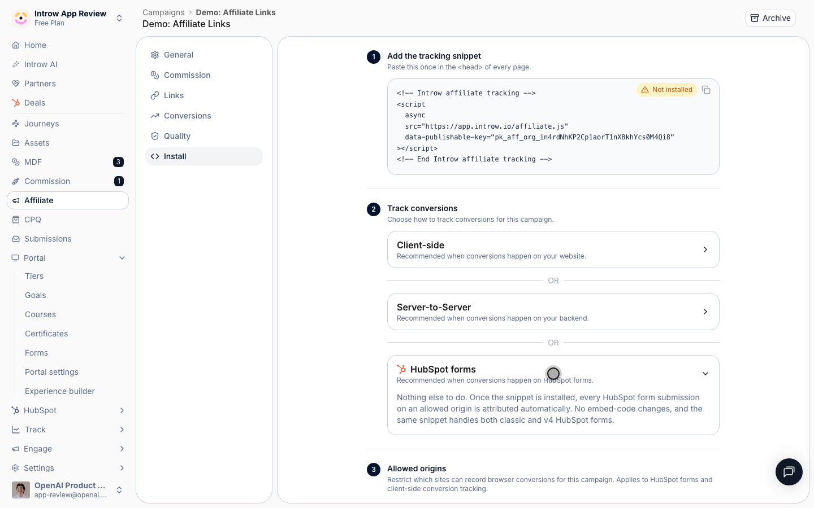This screenshot has width=814, height=508.
Task: Open the chat support bubble icon
Action: (789, 472)
